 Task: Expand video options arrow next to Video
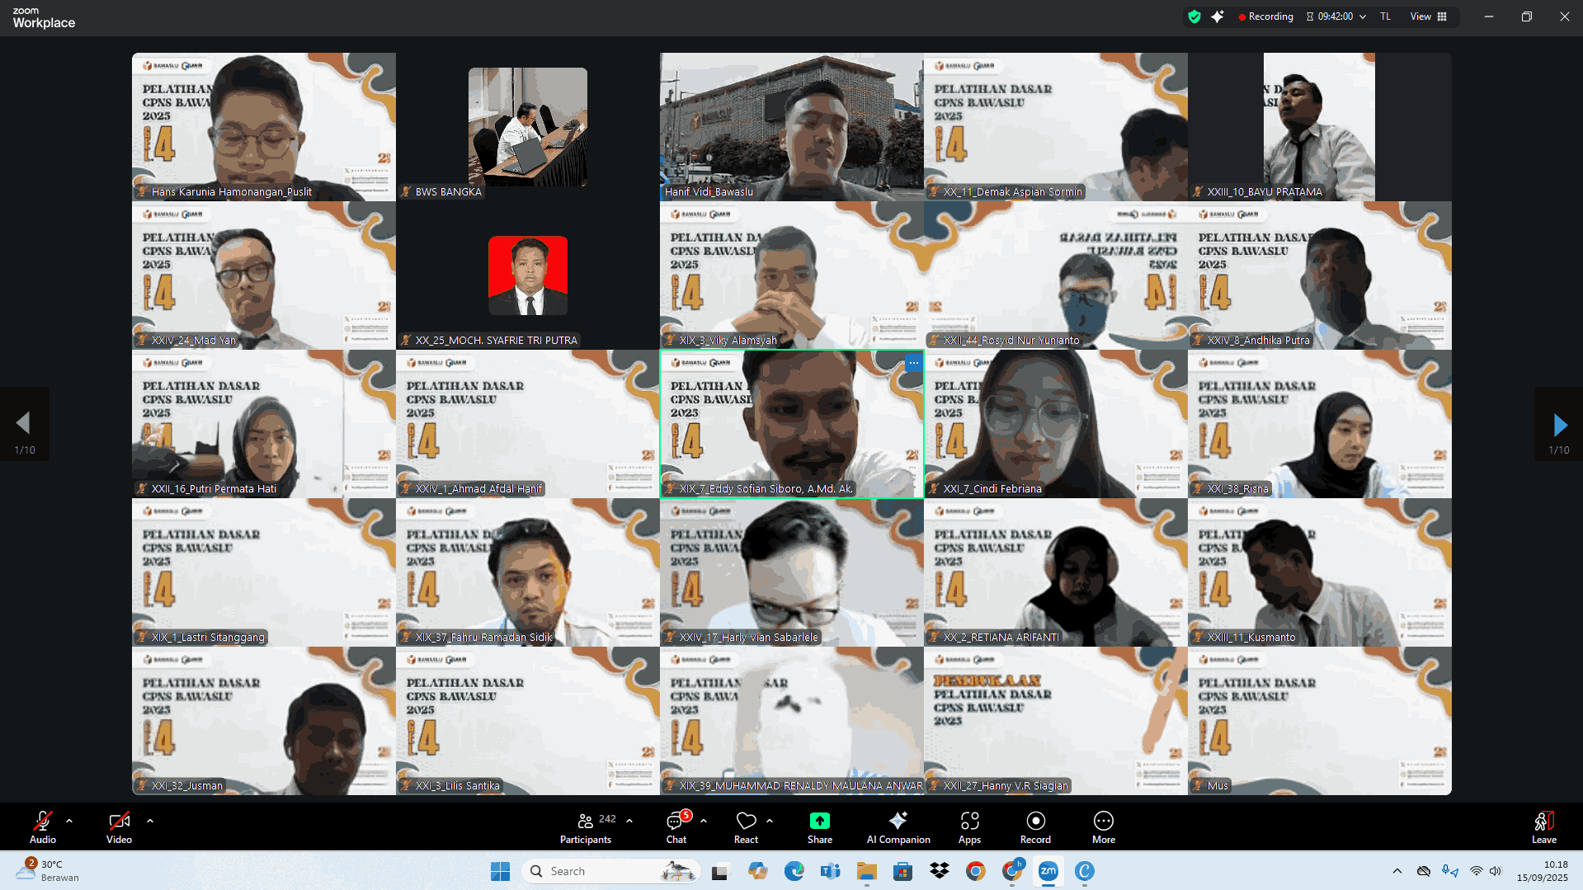150,821
